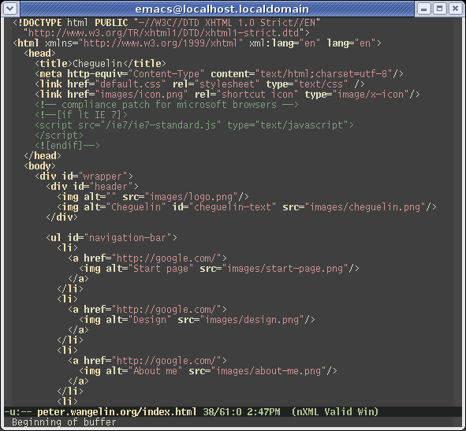Click the "Design" alt text
Viewport: 466px width, 431px height.
click(150, 320)
